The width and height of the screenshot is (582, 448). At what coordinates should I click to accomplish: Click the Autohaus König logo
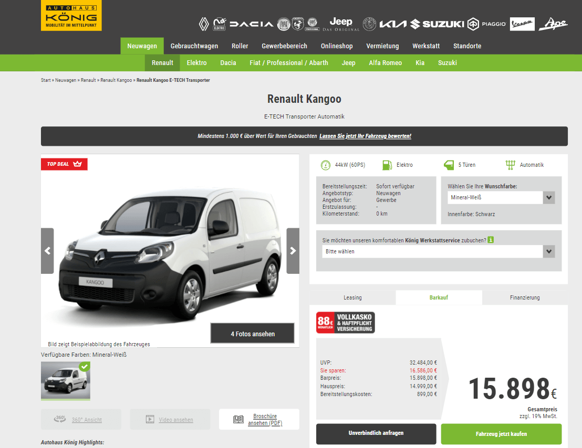pyautogui.click(x=71, y=16)
